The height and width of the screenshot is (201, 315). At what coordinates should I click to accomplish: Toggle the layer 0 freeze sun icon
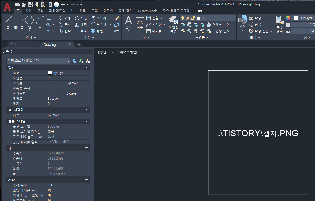(188, 18)
